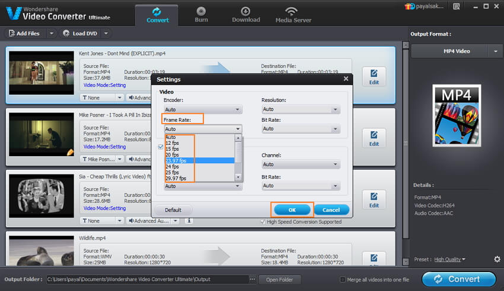Browse output folder with ellipsis button
This screenshot has width=504, height=291.
pos(253,279)
